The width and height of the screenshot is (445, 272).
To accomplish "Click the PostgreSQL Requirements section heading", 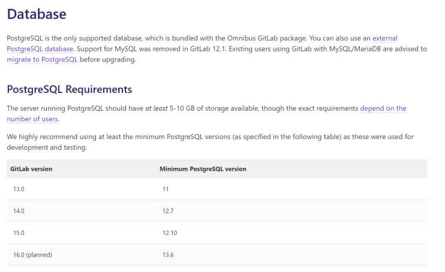I will click(70, 89).
